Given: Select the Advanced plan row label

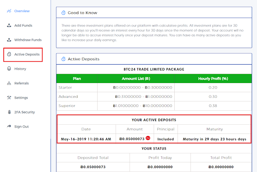Looking at the screenshot, I should 68,97.
